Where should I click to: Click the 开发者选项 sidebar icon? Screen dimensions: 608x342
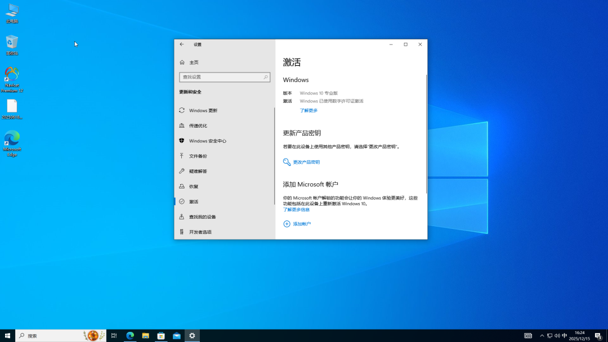click(181, 232)
